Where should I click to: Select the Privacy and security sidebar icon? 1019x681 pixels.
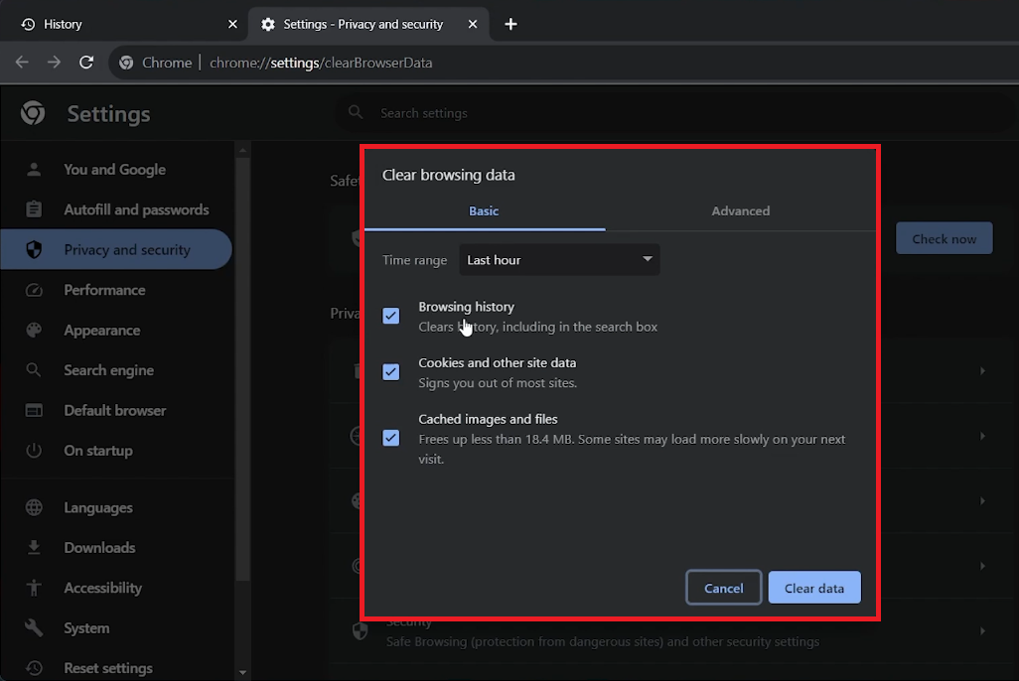[x=35, y=249]
